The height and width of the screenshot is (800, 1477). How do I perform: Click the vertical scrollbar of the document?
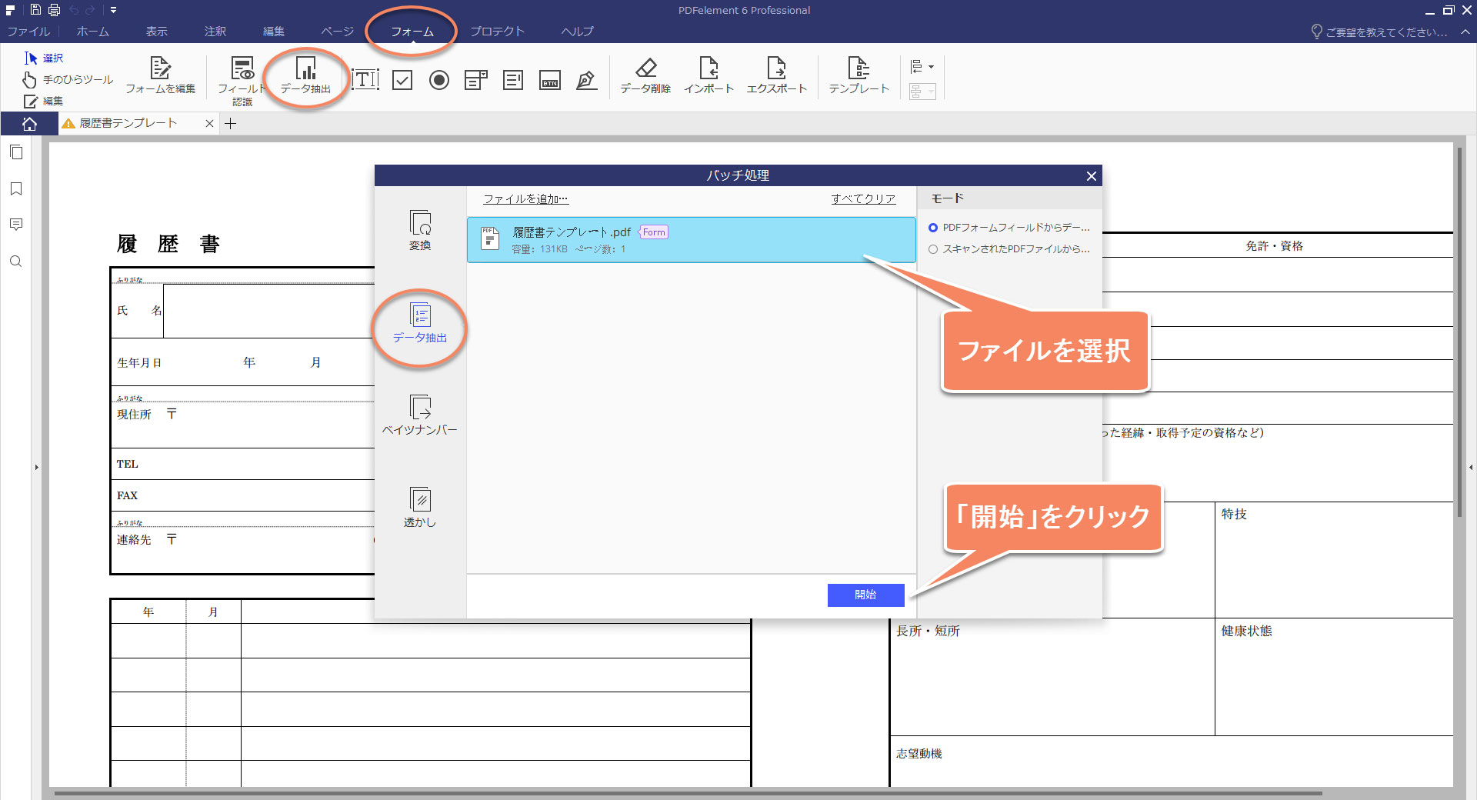tap(1459, 331)
